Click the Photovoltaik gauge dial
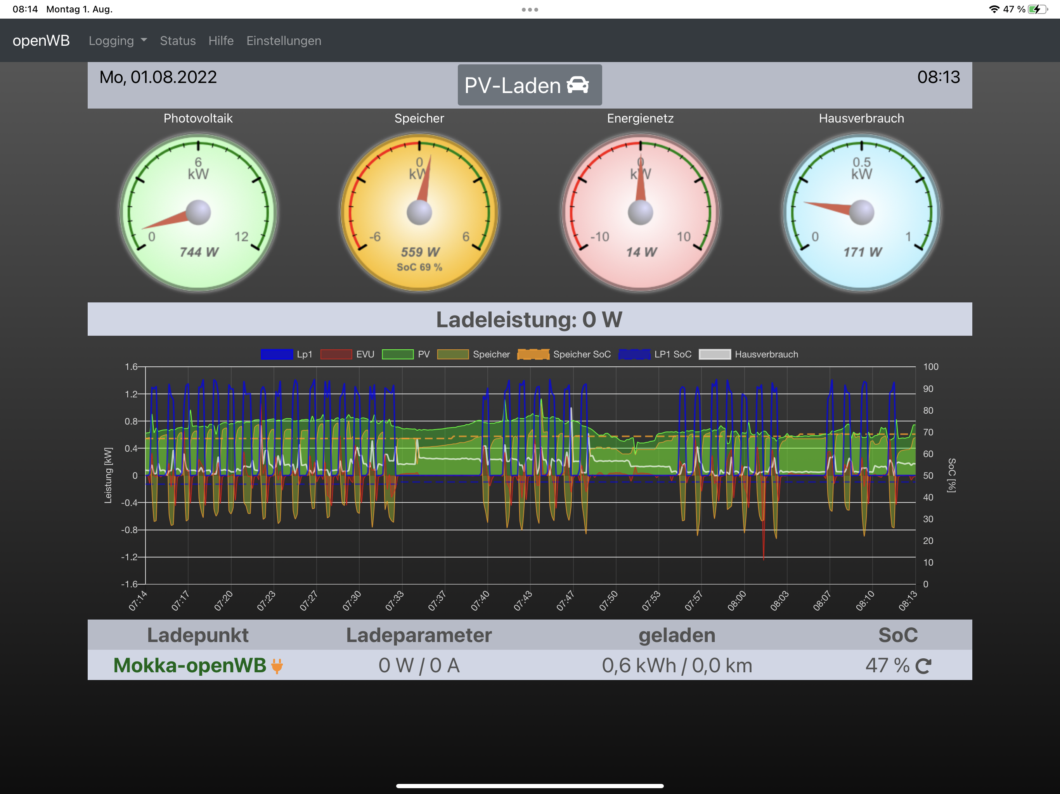The width and height of the screenshot is (1060, 794). 198,212
